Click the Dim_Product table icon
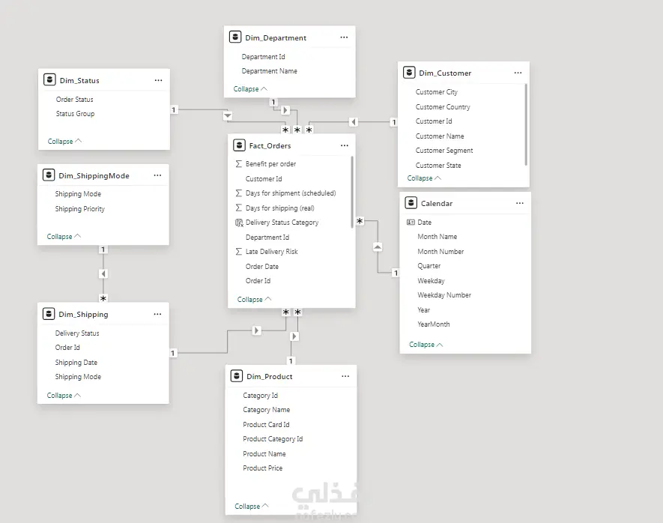Viewport: 663px width, 523px height. coord(236,376)
